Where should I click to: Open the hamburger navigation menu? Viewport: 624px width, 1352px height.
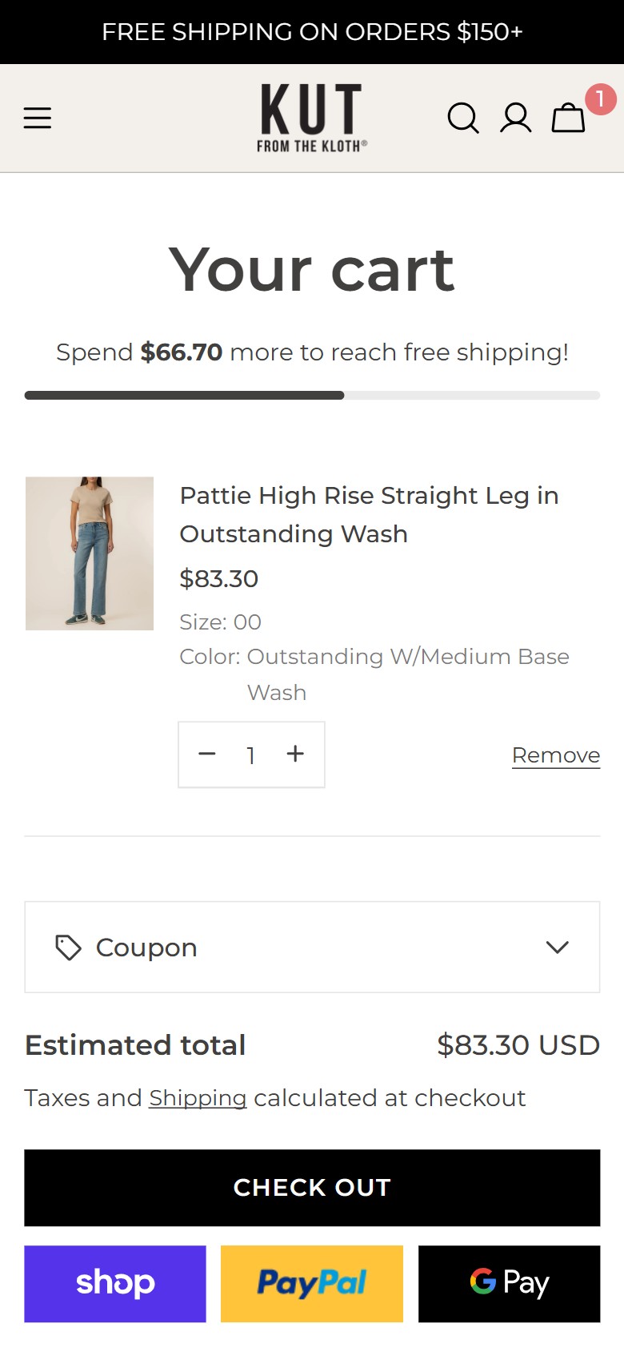38,118
